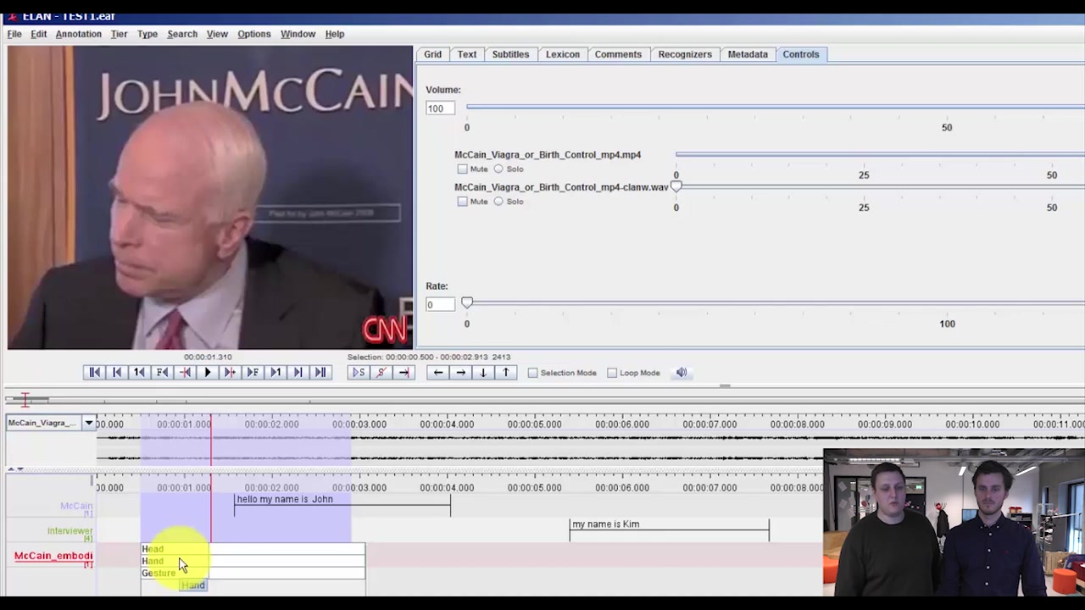The image size is (1085, 610).
Task: Switch to the Metadata tab
Action: click(748, 54)
